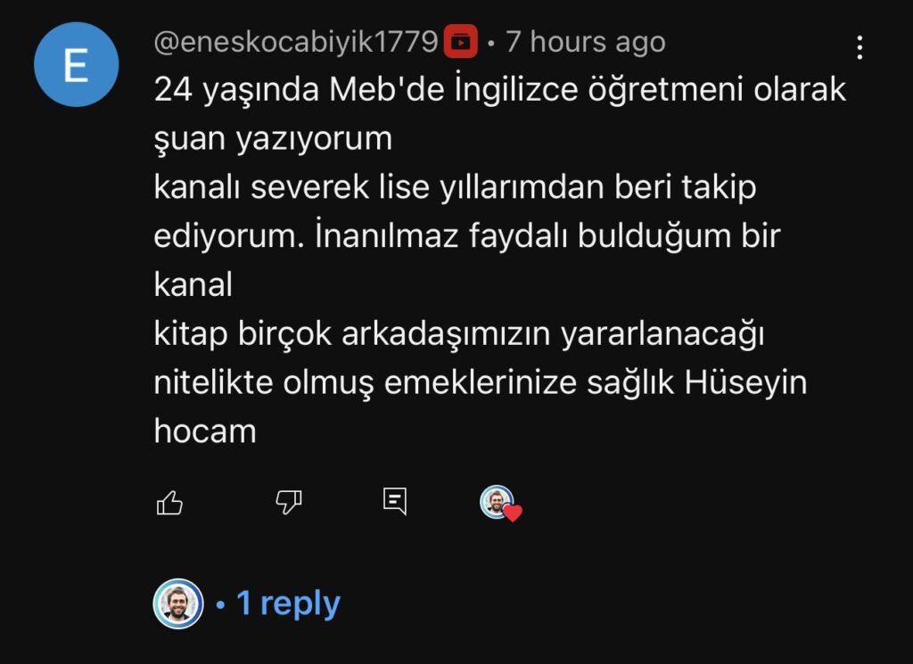Click creator avatar beside 1 reply
The height and width of the screenshot is (664, 913).
click(178, 603)
